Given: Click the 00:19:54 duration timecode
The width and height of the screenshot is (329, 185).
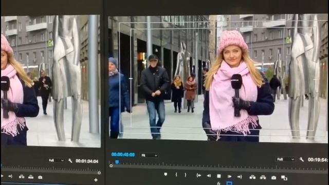Looking at the screenshot, I should click(318, 160).
